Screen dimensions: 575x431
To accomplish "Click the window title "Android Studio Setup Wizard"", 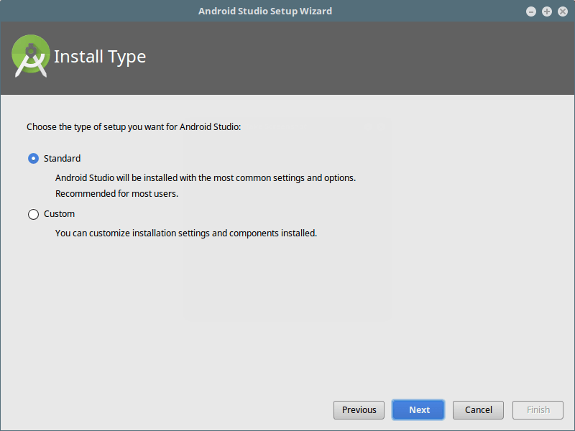I will [265, 11].
